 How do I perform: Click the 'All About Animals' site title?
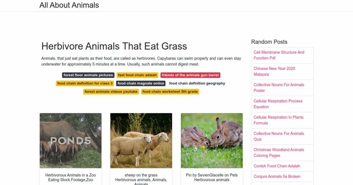coord(69,5)
